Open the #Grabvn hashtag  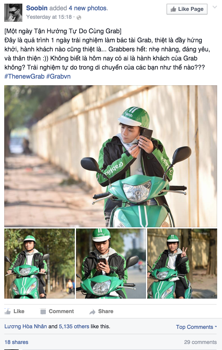coord(58,76)
